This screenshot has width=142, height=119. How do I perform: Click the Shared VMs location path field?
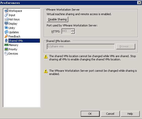[x=81, y=47]
